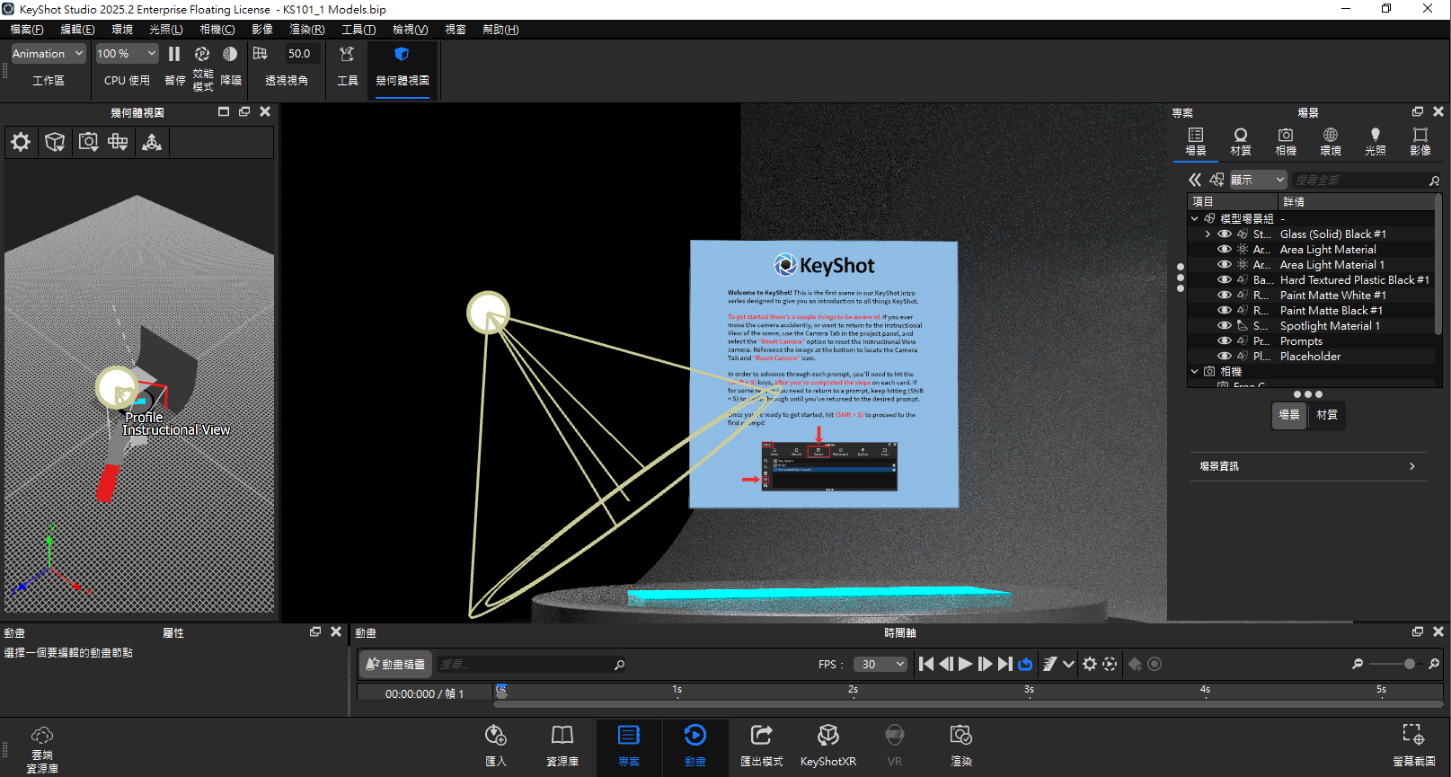Hide Spotlight Material 1 row
This screenshot has height=777, width=1451.
[x=1225, y=326]
